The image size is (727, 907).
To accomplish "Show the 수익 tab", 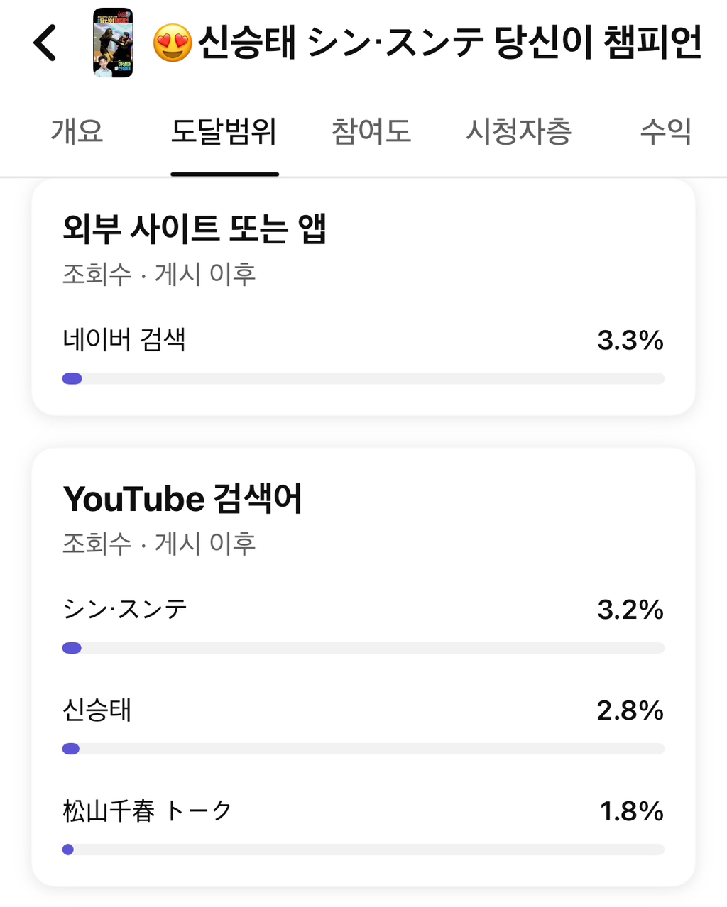I will point(665,131).
